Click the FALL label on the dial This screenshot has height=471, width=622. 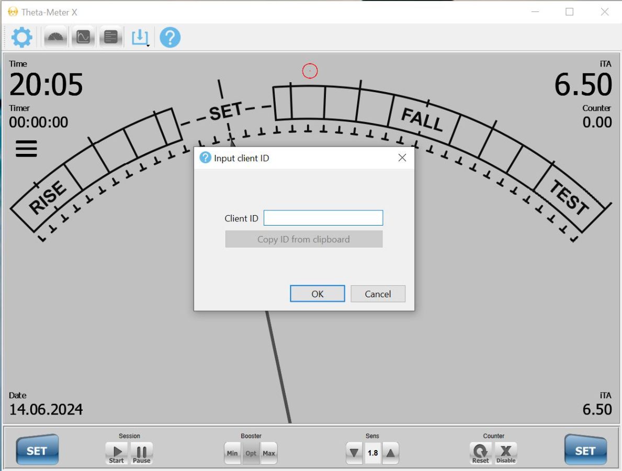pos(422,119)
